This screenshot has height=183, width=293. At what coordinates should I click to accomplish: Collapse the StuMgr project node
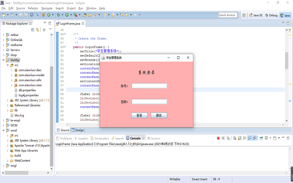3,60
